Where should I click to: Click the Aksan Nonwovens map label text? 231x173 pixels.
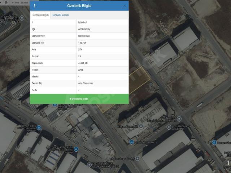coord(145,142)
